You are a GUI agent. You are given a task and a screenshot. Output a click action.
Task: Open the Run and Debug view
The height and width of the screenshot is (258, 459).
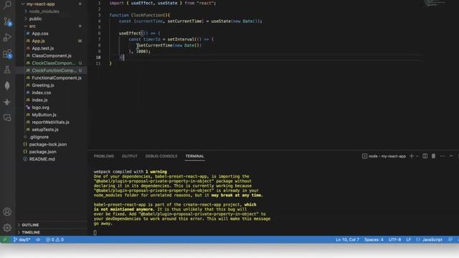[7, 37]
